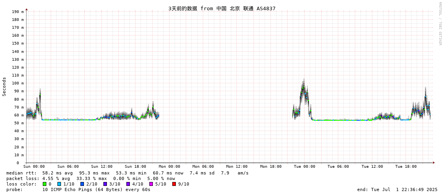Pick the blue 2/10 loss swatch
Image resolution: width=444 pixels, height=195 pixels.
pyautogui.click(x=82, y=184)
